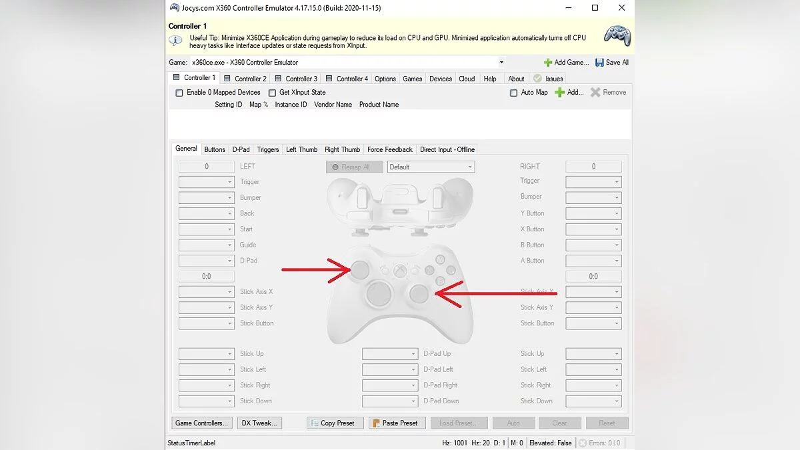Click the left stick 0;0 value field
The width and height of the screenshot is (800, 450).
tap(207, 277)
